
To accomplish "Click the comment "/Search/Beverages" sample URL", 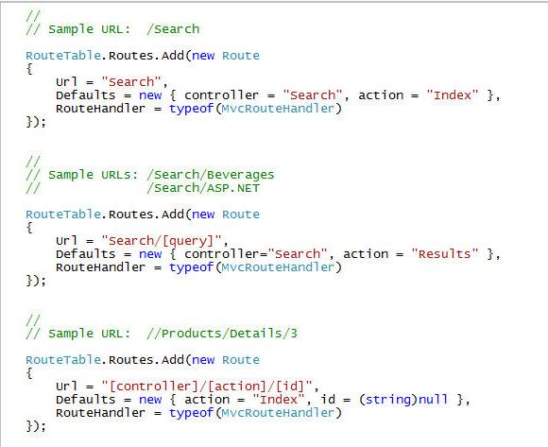I will [x=211, y=175].
